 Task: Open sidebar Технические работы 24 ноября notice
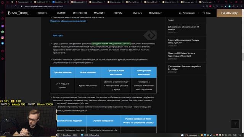186,69
